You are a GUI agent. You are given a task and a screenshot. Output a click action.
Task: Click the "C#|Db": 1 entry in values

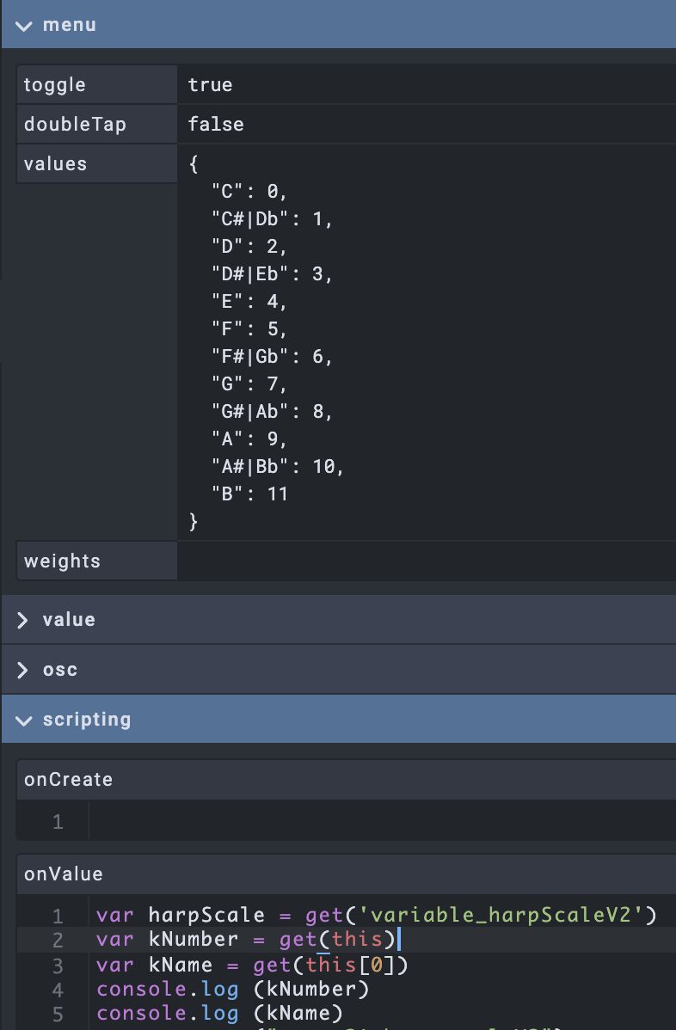pos(272,219)
